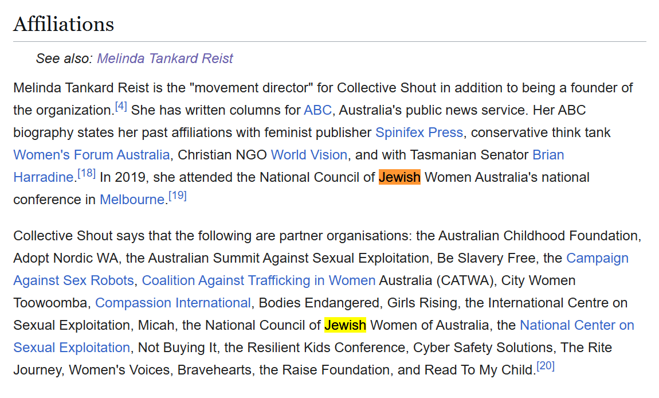The image size is (659, 398).
Task: Jump to citation 19
Action: coord(178,196)
